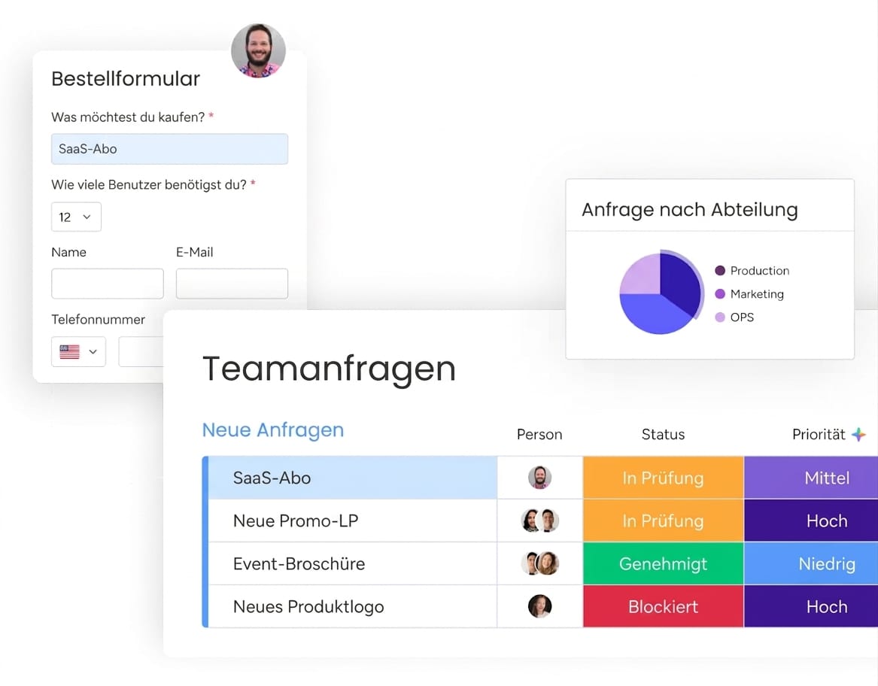This screenshot has height=686, width=878.
Task: Select the Event-Broschüre row name
Action: click(299, 563)
